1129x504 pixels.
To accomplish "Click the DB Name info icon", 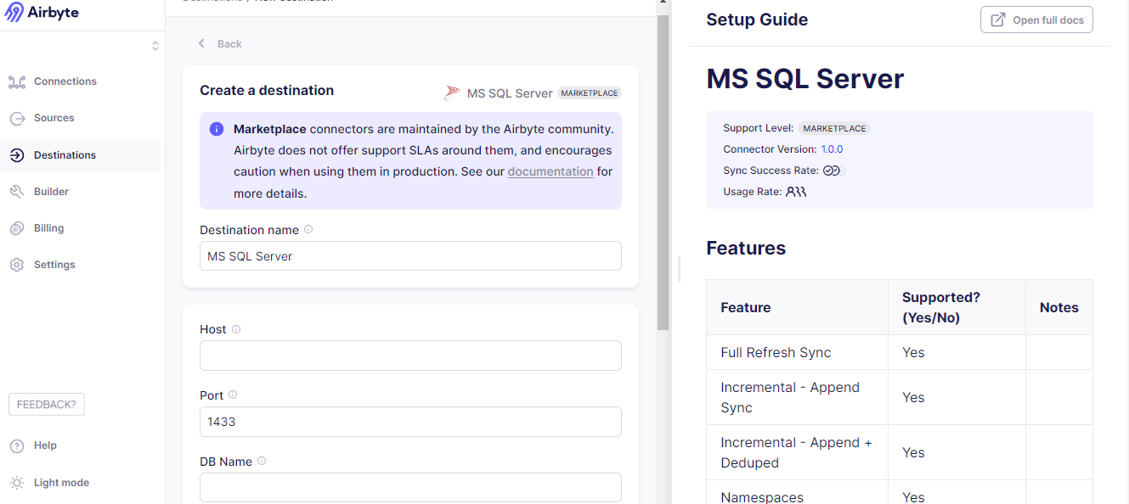I will 262,461.
